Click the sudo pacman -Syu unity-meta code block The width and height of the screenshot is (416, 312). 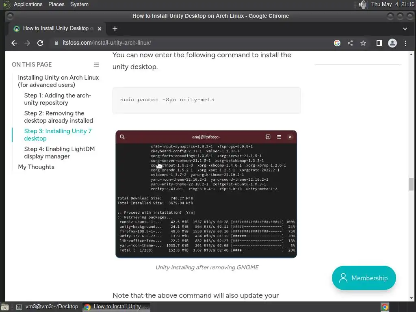click(207, 100)
